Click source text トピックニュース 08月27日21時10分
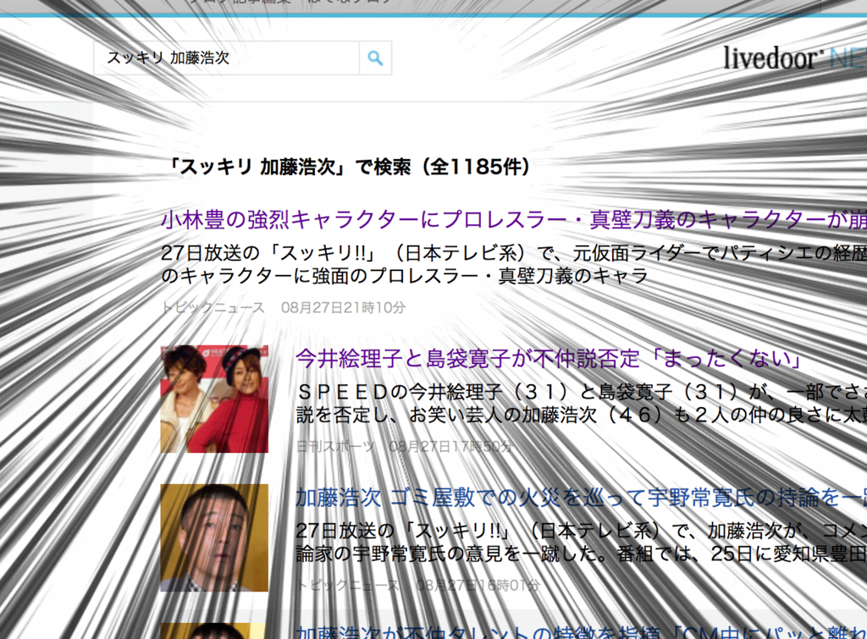Image resolution: width=867 pixels, height=639 pixels. click(283, 307)
